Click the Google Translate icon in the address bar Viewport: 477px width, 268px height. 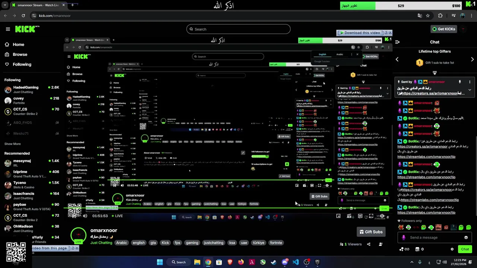pyautogui.click(x=420, y=16)
